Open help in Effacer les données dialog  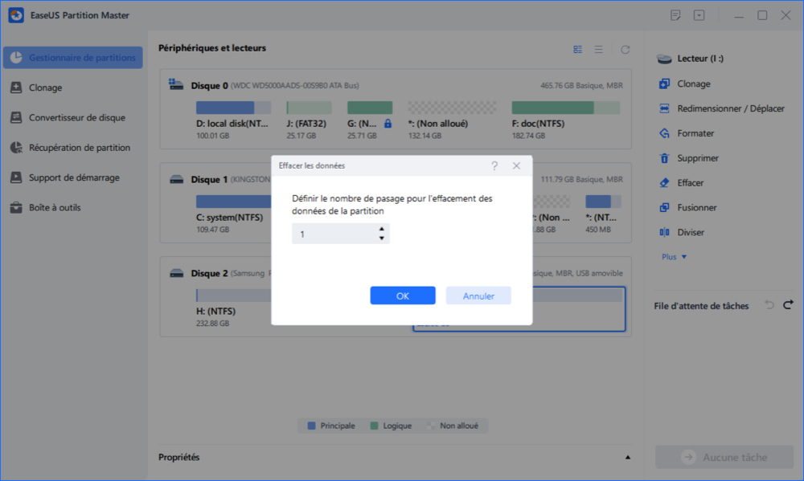pos(494,166)
